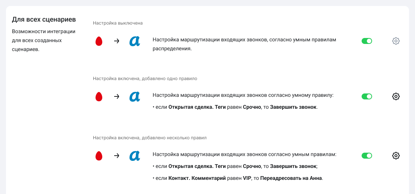Toggle switch for the single-rule routing setting
The height and width of the screenshot is (194, 415).
pyautogui.click(x=366, y=96)
